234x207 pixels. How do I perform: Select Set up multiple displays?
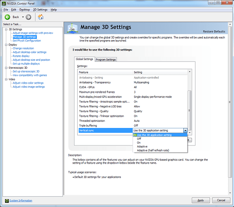pyautogui.click(x=26, y=64)
